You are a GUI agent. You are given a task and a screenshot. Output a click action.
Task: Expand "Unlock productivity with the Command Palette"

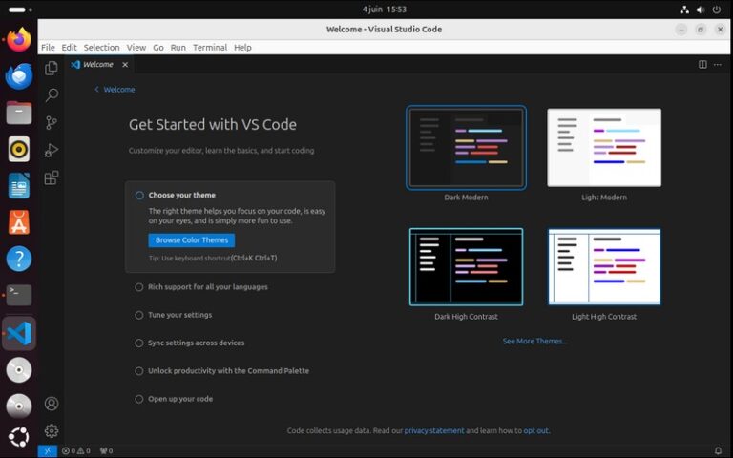click(228, 370)
